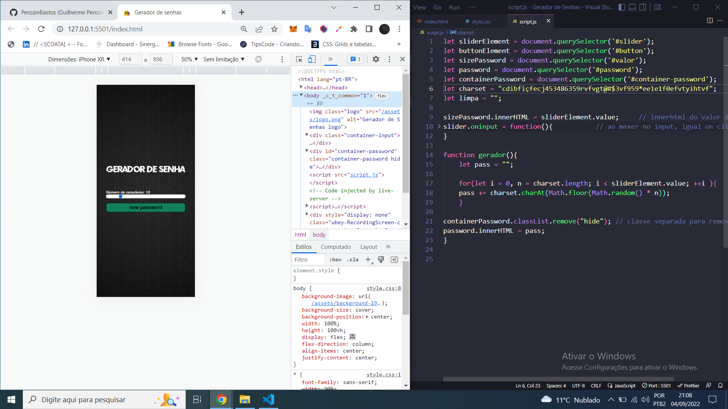728x409 pixels.
Task: Open the MetaMask fox extension
Action: click(x=293, y=29)
